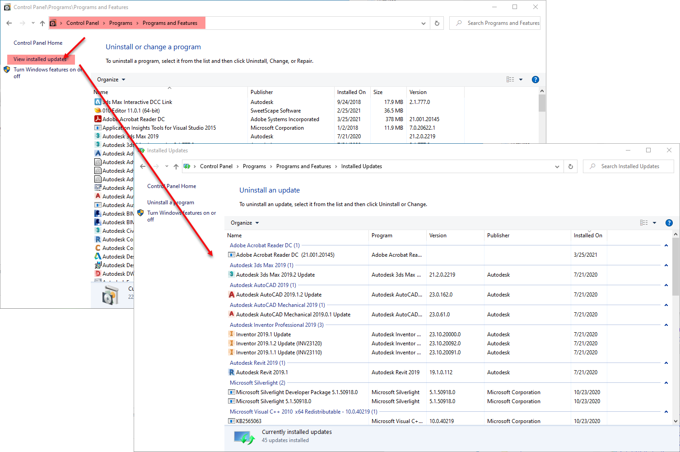Collapse Autodesk Inventor Professional 2019 group
The width and height of the screenshot is (680, 452).
666,325
